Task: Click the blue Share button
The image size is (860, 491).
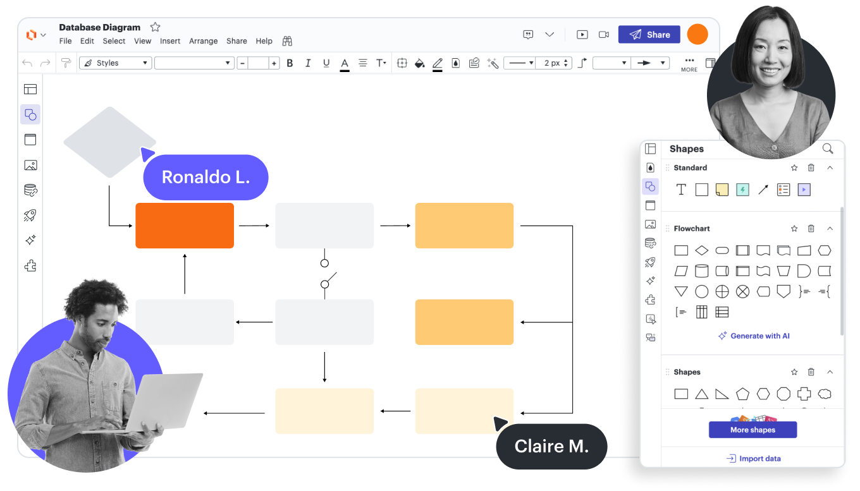Action: (x=649, y=35)
